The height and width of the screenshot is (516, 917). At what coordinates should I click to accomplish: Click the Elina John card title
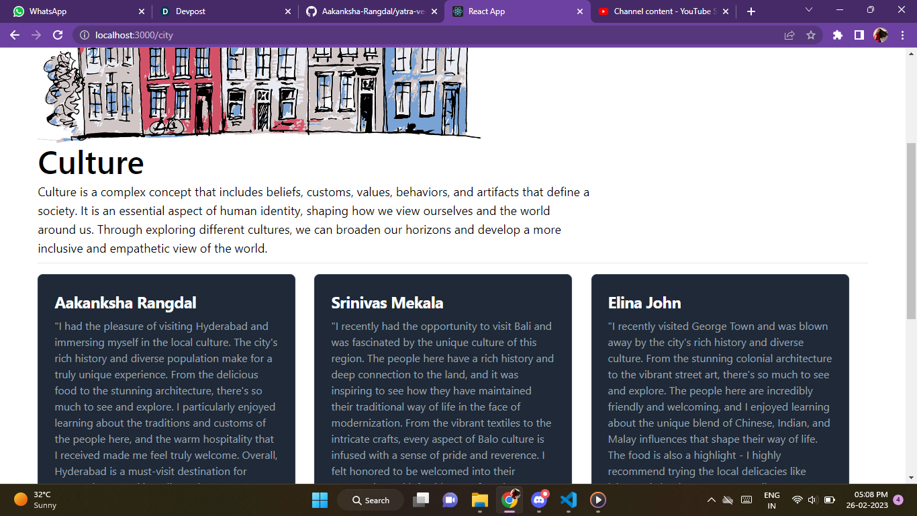644,303
